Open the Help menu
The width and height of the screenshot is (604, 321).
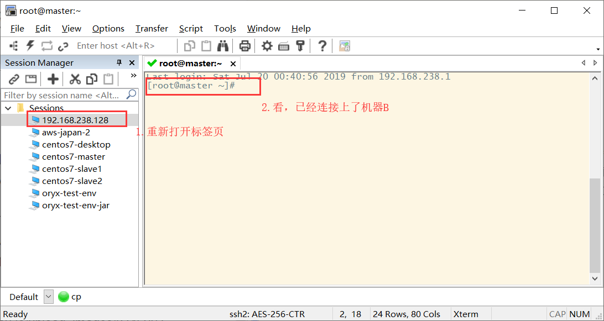click(301, 29)
